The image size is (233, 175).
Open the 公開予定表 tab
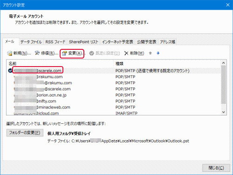(x=146, y=42)
